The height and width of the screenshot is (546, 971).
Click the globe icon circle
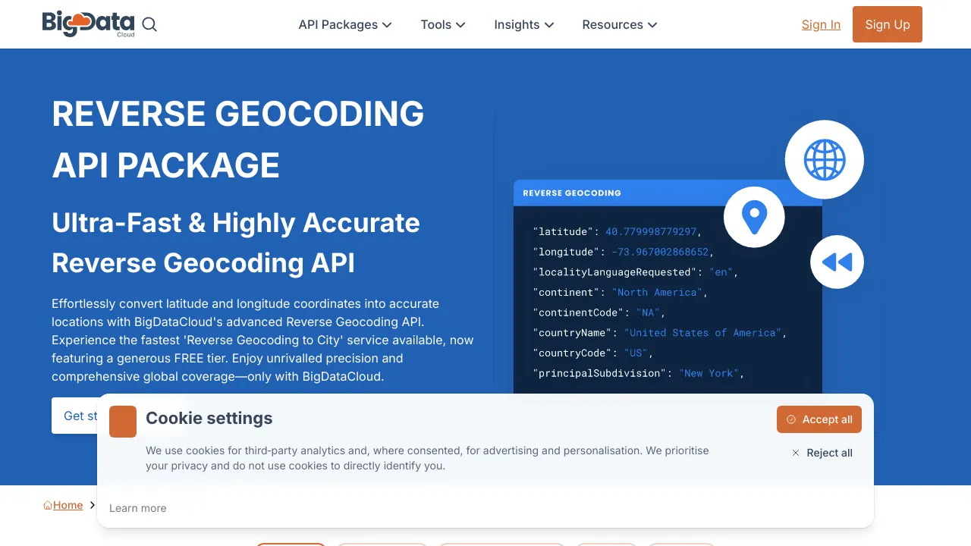(825, 160)
